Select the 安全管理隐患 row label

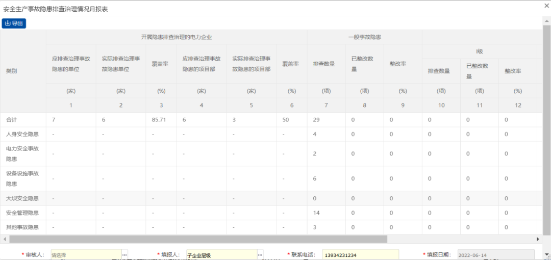coord(23,213)
